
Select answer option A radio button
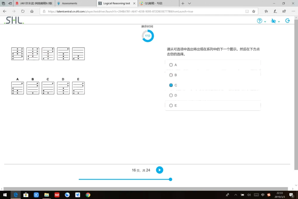[171, 65]
